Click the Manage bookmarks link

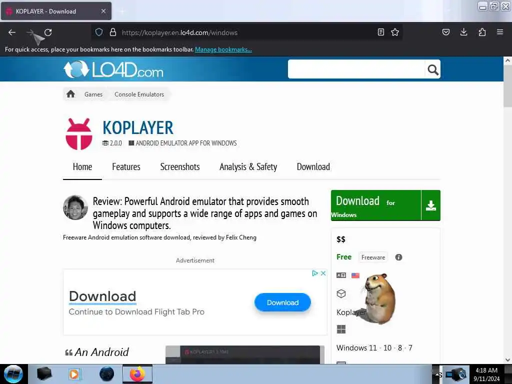(223, 49)
